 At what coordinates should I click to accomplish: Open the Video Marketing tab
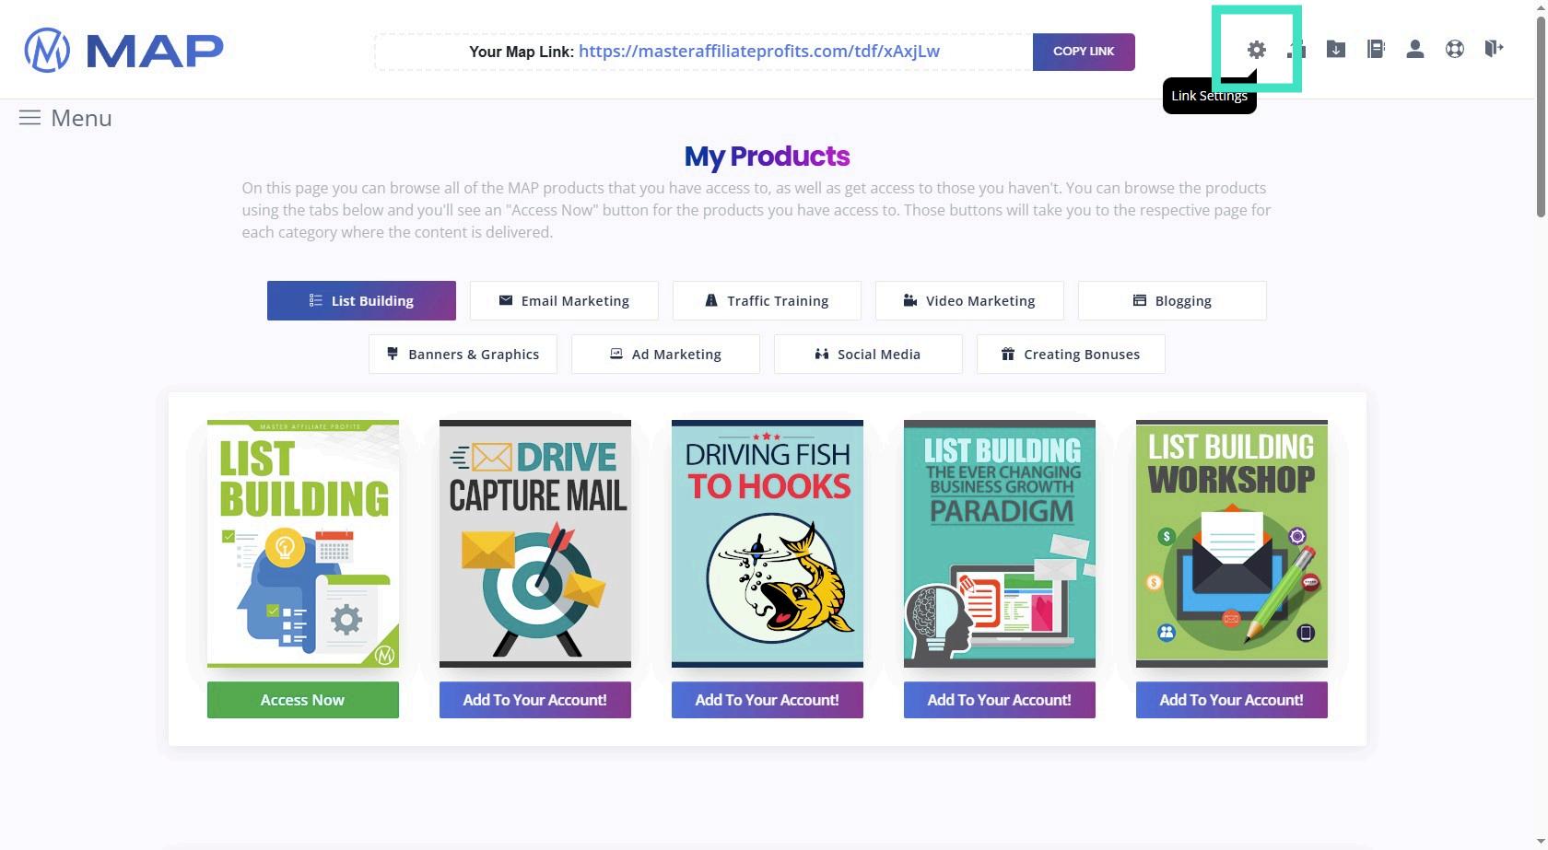(x=969, y=300)
